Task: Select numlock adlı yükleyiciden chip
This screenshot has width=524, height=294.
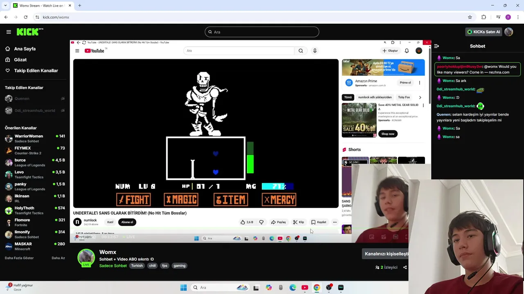Action: coord(375,97)
